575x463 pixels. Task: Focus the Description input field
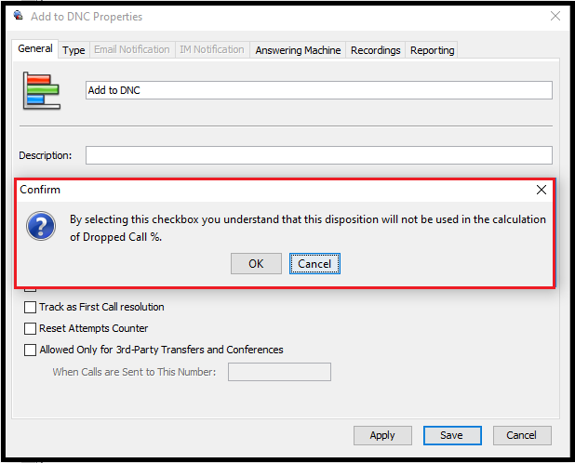[x=319, y=155]
